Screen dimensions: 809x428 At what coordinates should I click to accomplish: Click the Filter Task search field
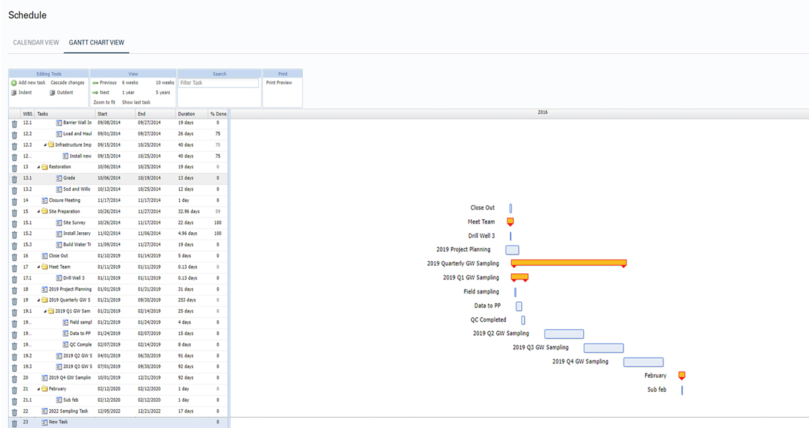coord(218,82)
